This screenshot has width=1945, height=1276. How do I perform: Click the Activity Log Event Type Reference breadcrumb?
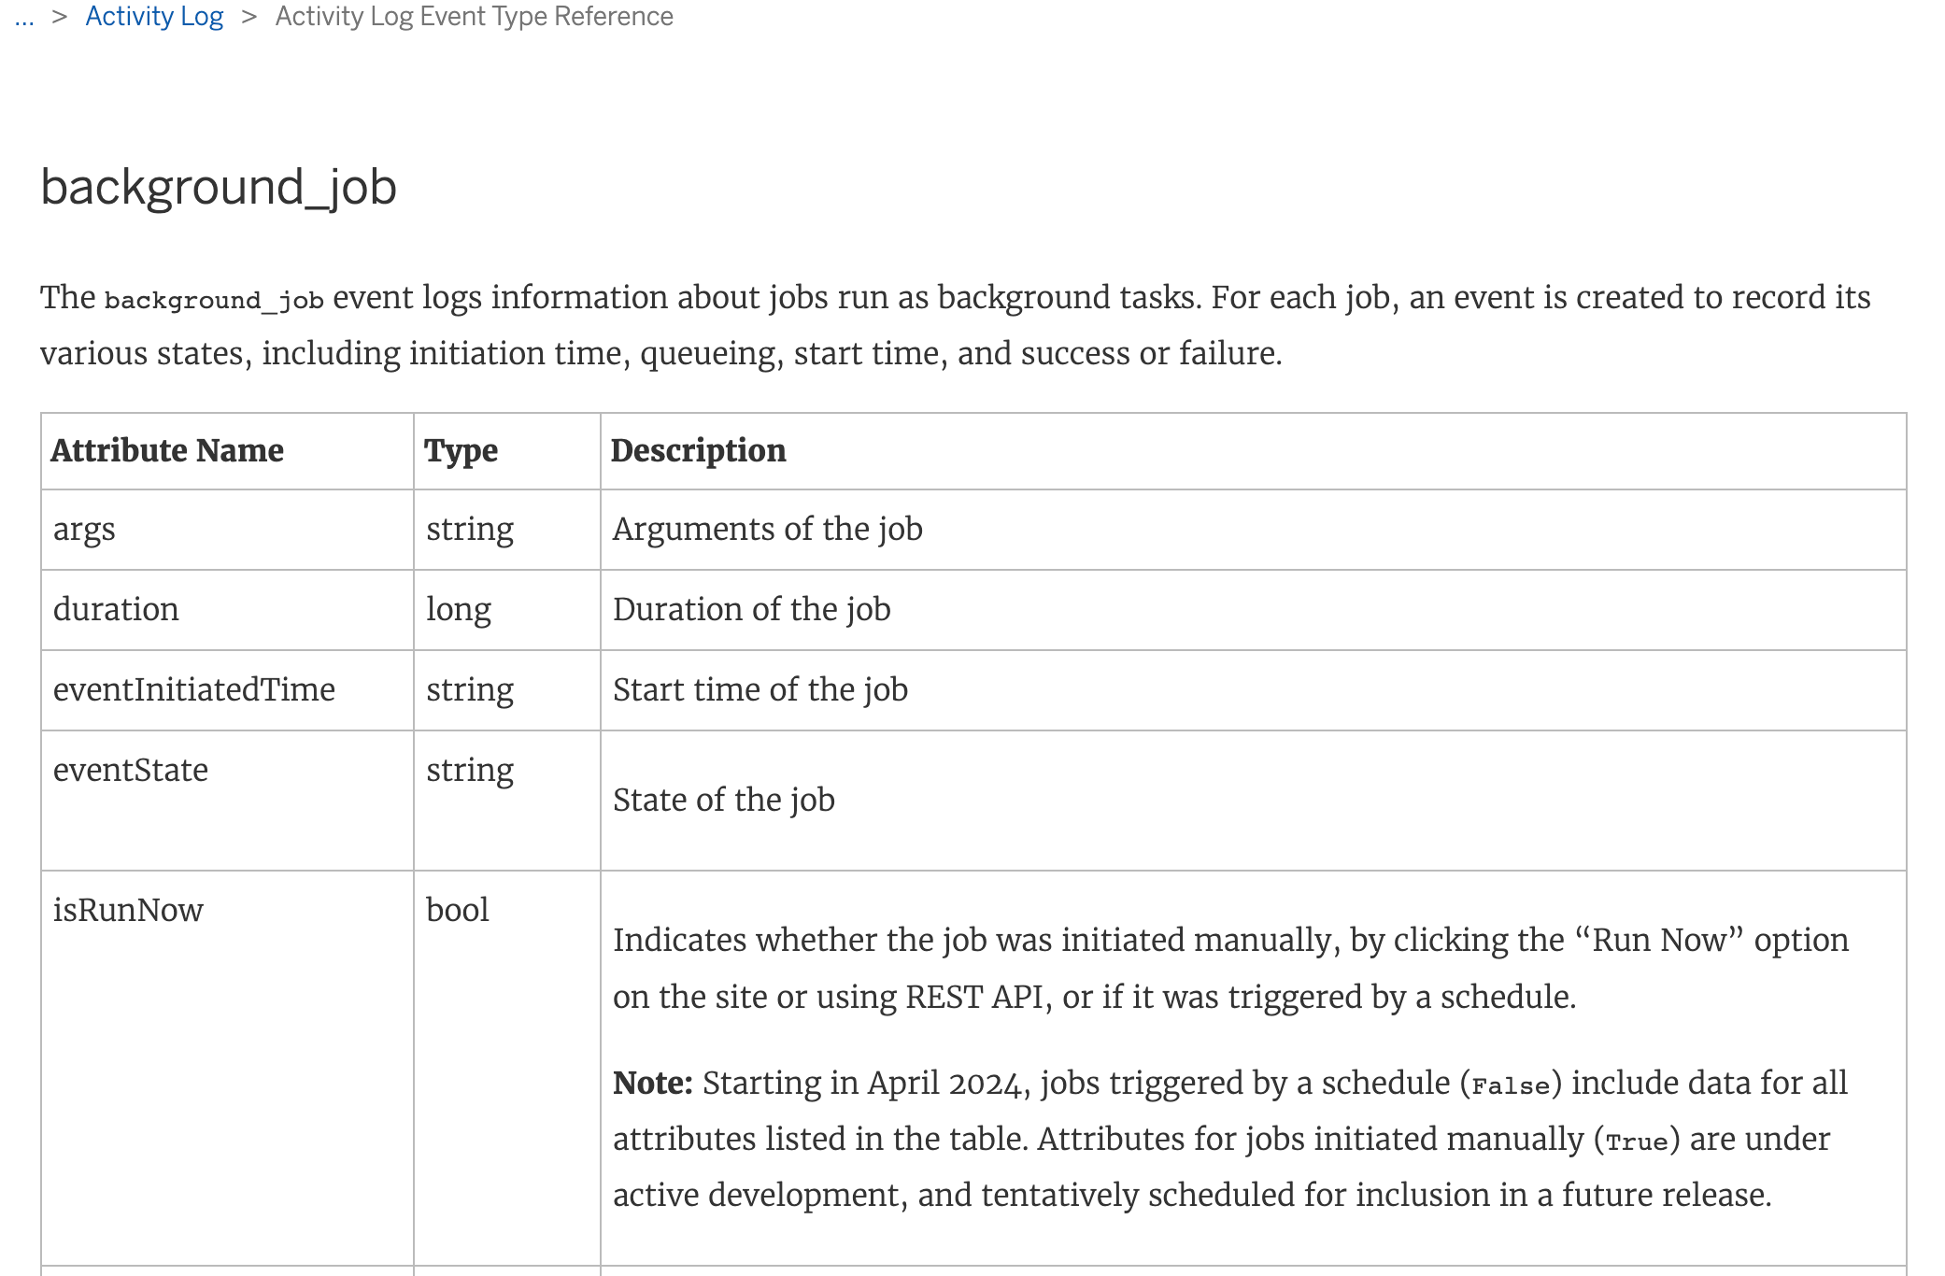pyautogui.click(x=474, y=17)
